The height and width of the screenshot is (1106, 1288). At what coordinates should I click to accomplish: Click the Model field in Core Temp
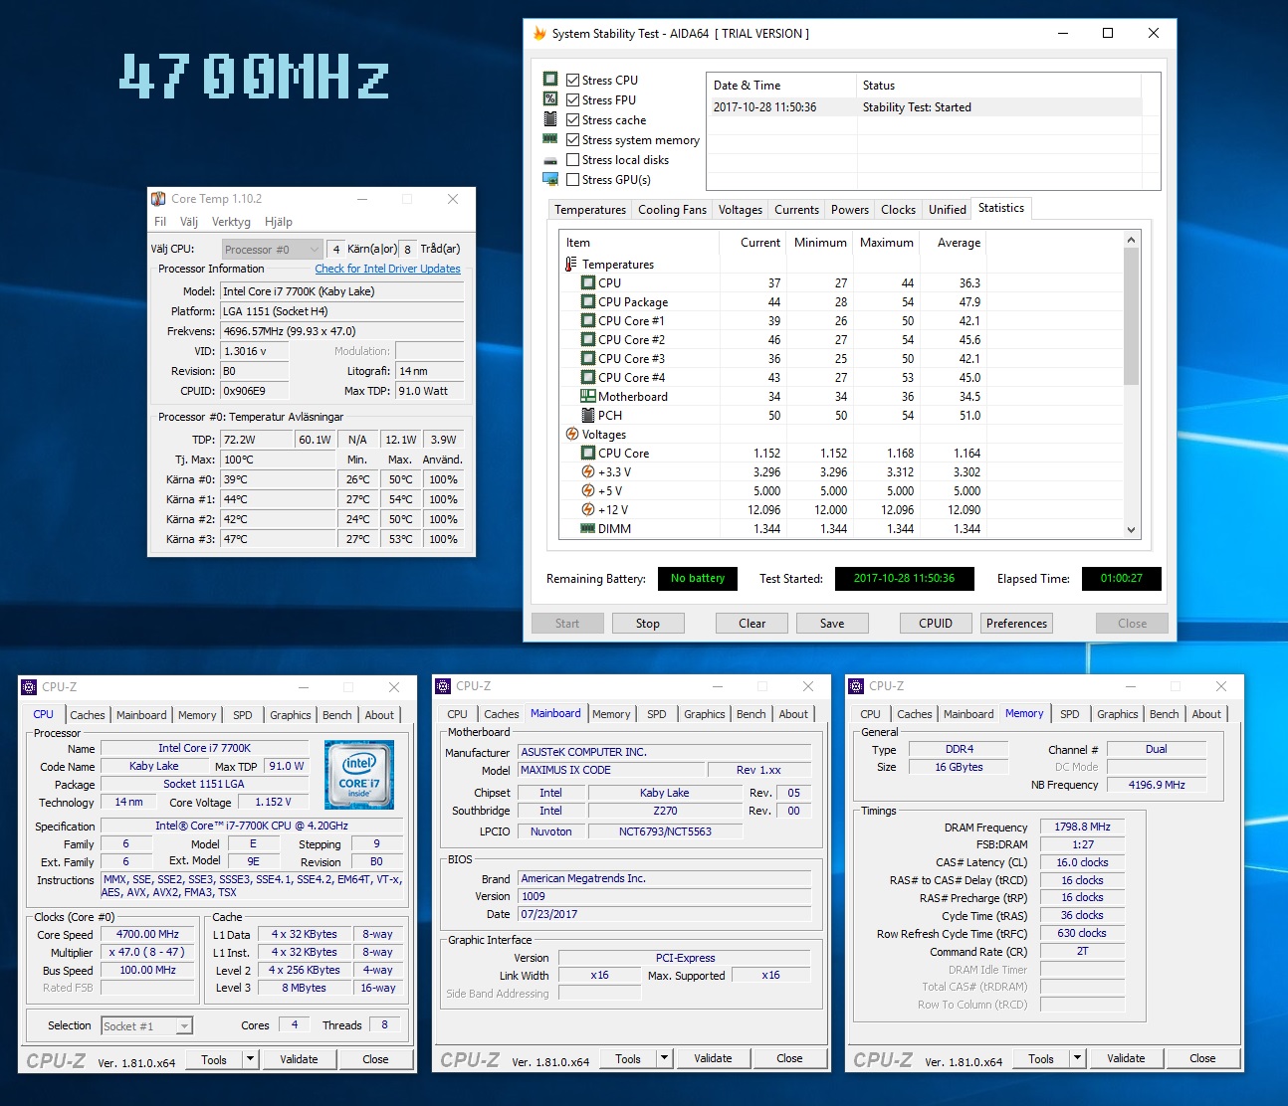point(342,291)
